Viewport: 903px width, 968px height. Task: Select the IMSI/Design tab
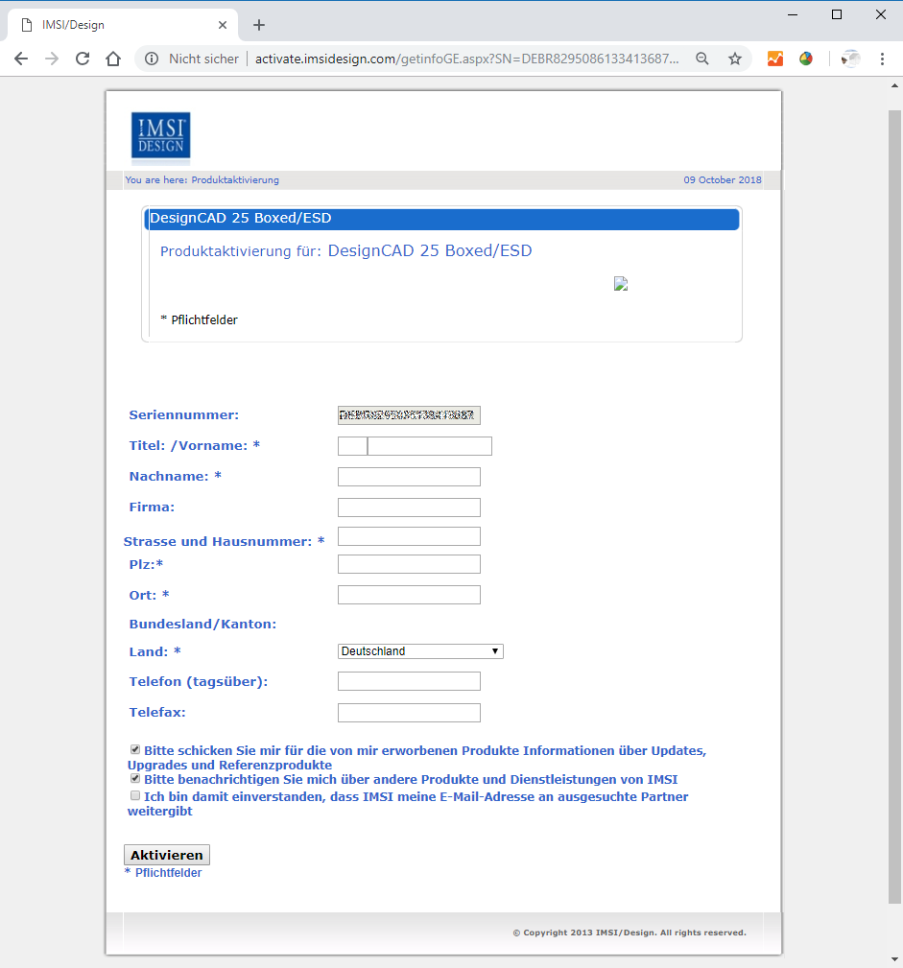[x=122, y=25]
